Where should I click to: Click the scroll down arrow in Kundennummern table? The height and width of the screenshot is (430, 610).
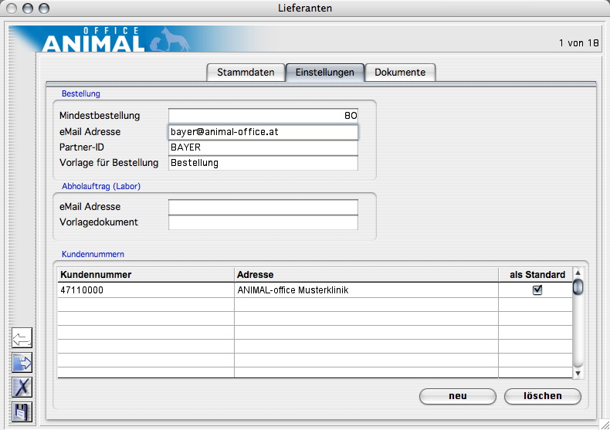click(578, 373)
